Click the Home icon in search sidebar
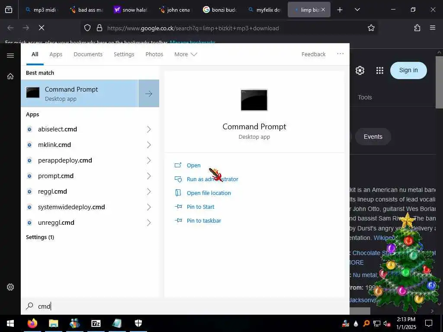 tap(10, 76)
